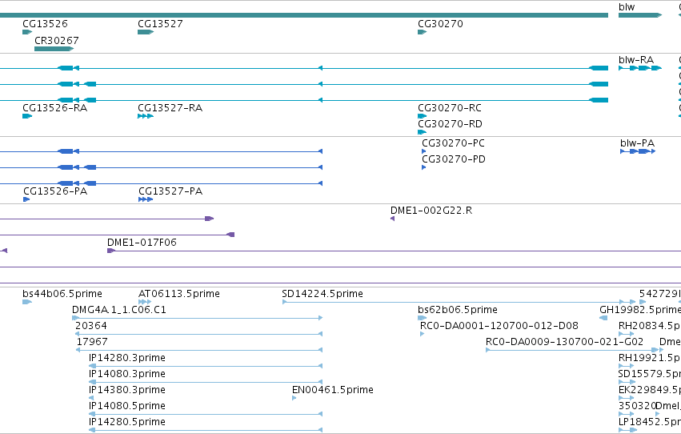Click the IP14280.5prime EST label
681x434 pixels.
126,422
